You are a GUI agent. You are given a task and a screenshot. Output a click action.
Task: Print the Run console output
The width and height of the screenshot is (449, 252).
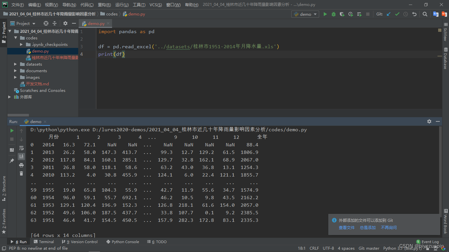pyautogui.click(x=21, y=165)
